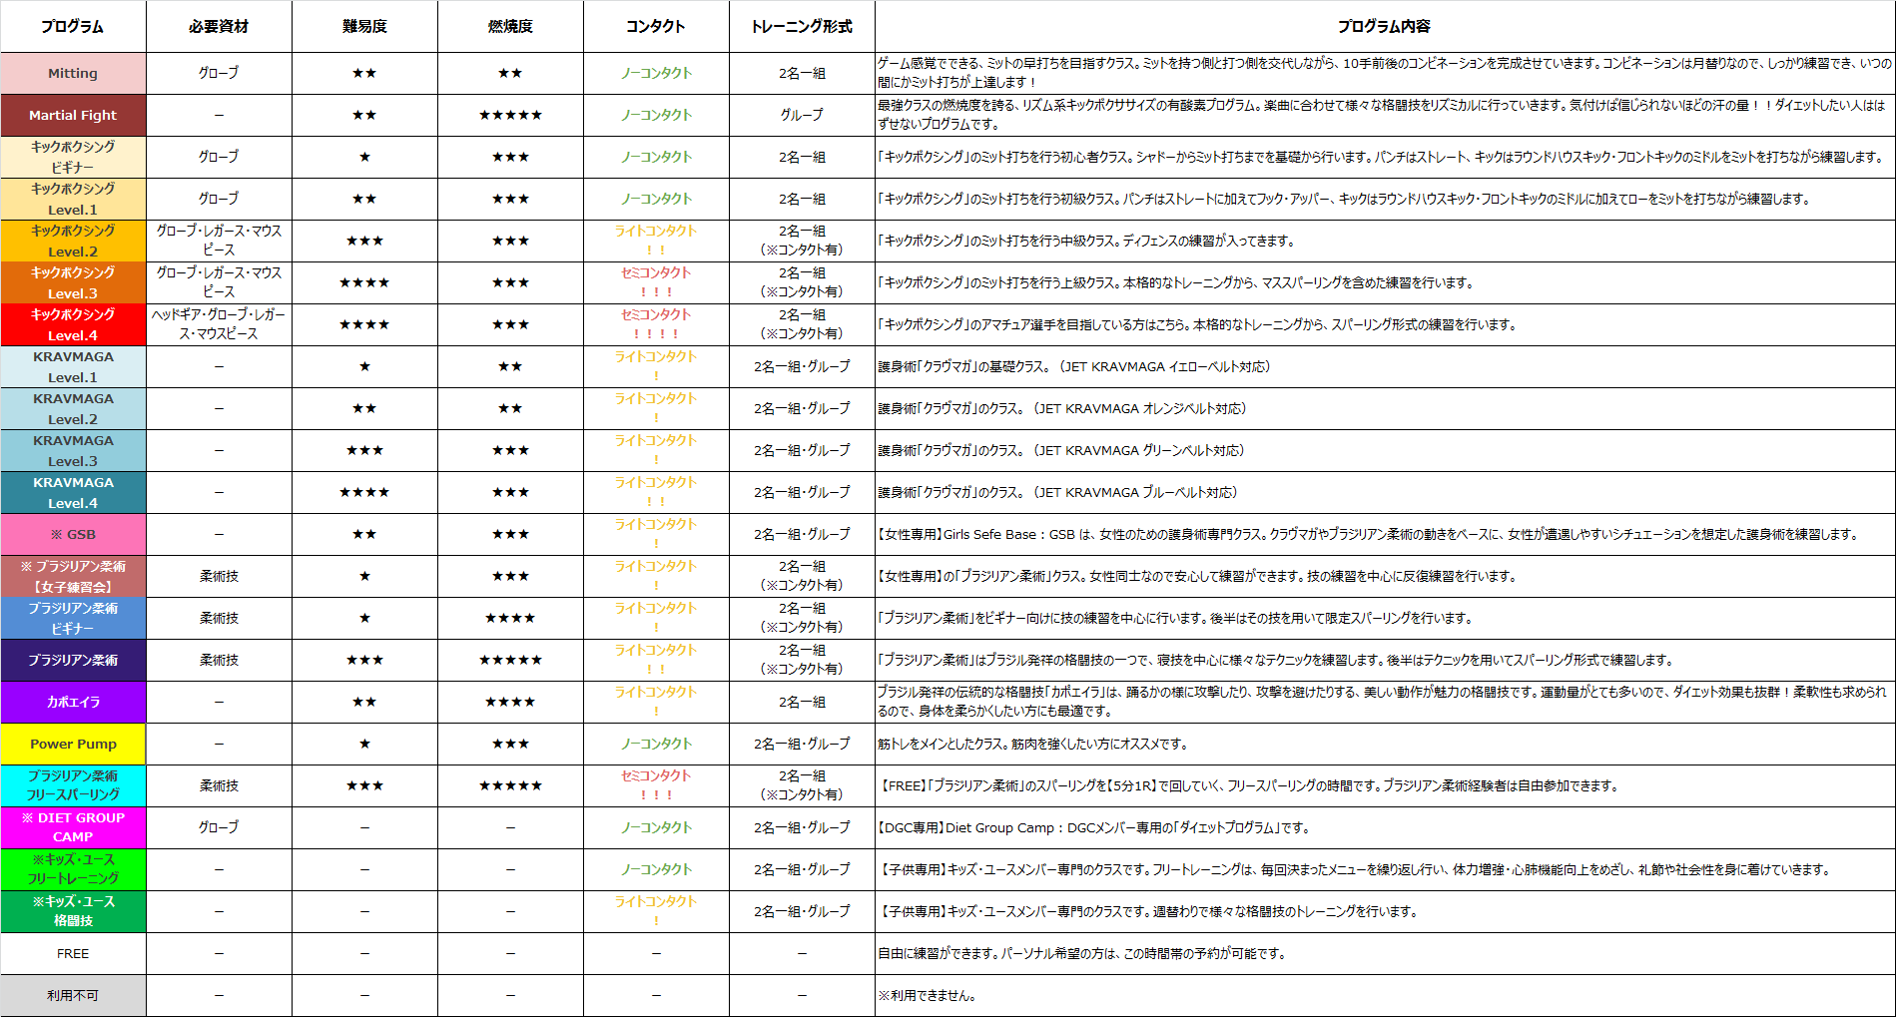1896x1017 pixels.
Task: Click the ノーコンタクト cell in Power Pump row
Action: (656, 744)
